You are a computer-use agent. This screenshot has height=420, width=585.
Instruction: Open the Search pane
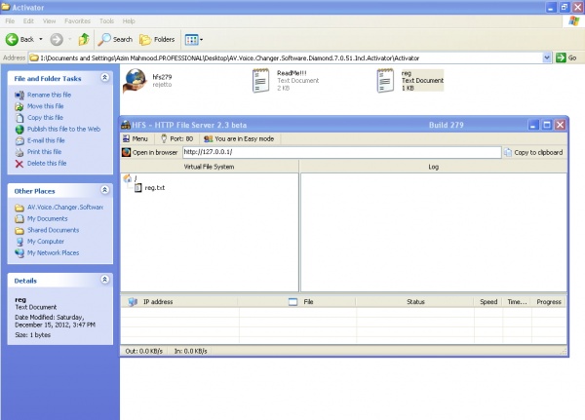(x=115, y=39)
